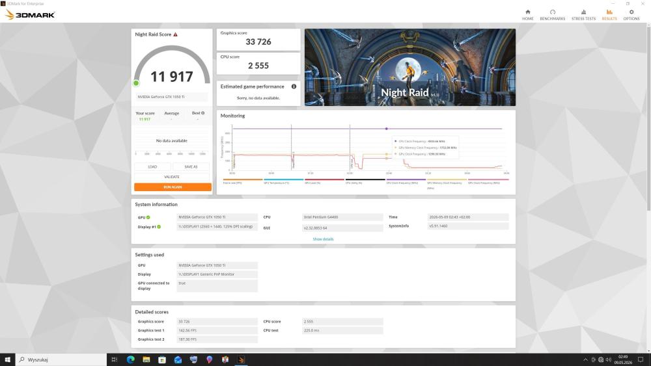Viewport: 651px width, 366px height.
Task: Click the purple data point on chart
Action: (387, 129)
